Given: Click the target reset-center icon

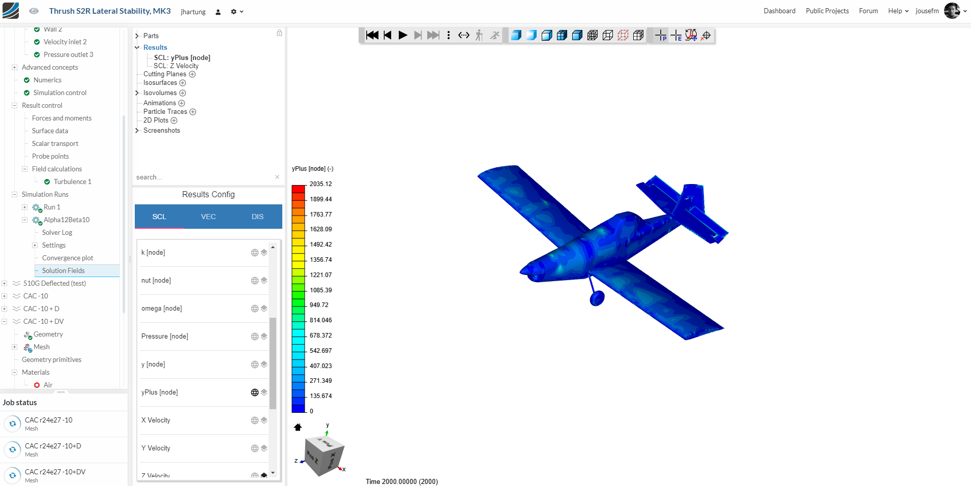Looking at the screenshot, I should pyautogui.click(x=706, y=35).
